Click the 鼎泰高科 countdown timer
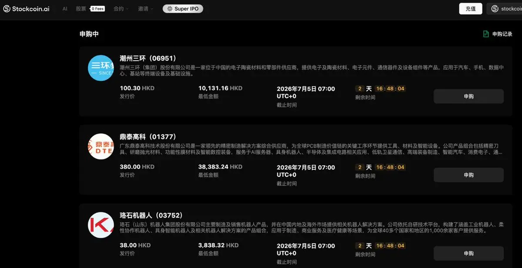This screenshot has height=268, width=522. click(381, 167)
